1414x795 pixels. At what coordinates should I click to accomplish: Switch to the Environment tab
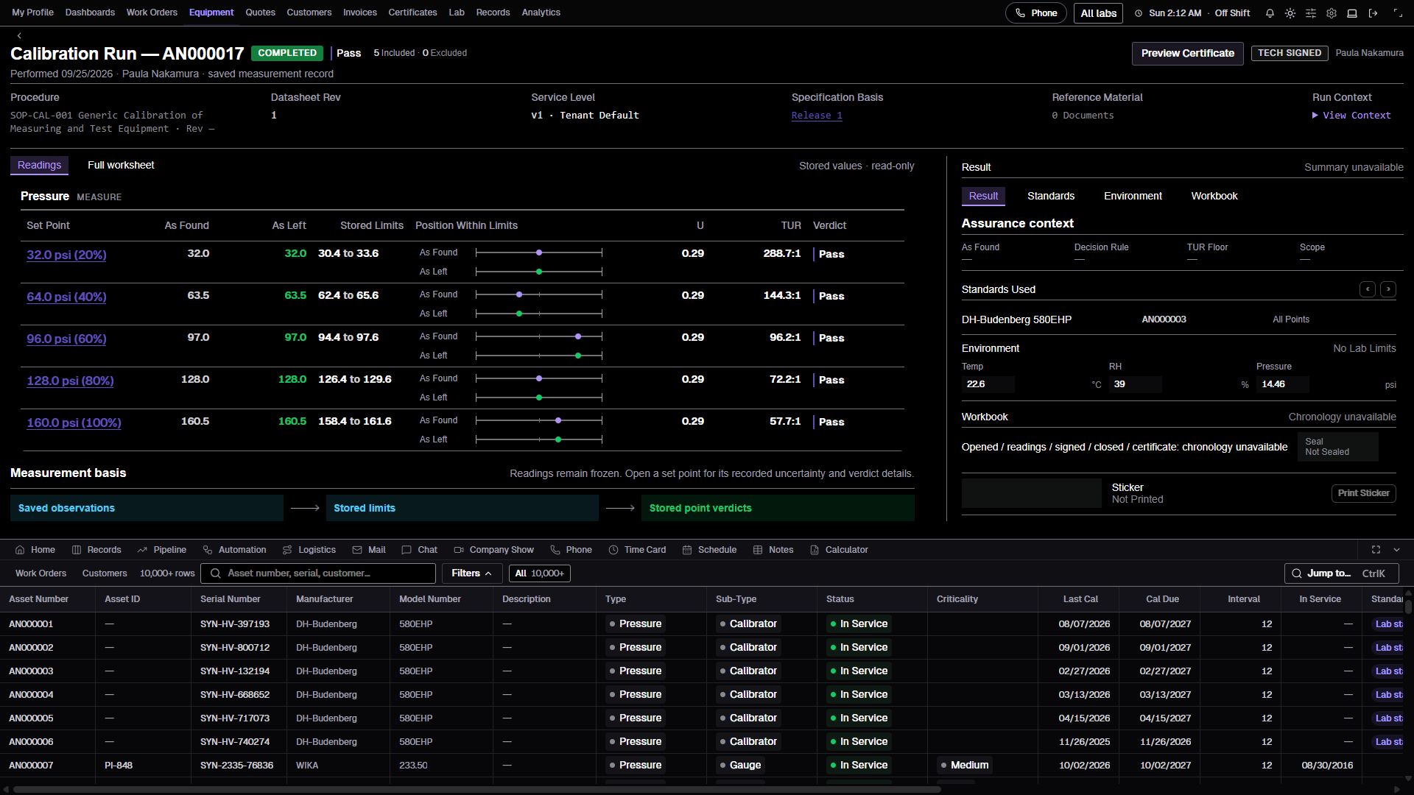pyautogui.click(x=1133, y=196)
